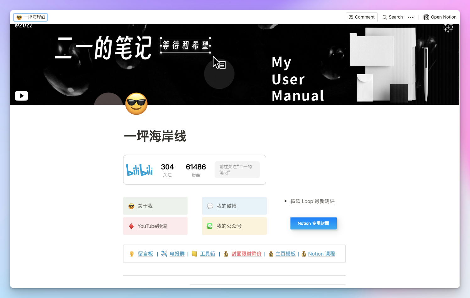Click the paper plane icon beside 电报群

[164, 254]
